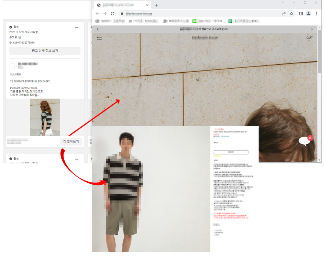Click the Instagram platform icon on the ad card
This screenshot has height=257, width=324.
20,37
